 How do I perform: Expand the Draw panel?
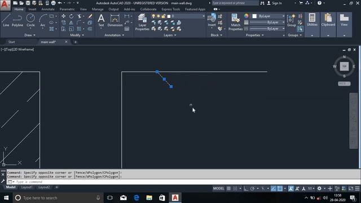pos(30,35)
